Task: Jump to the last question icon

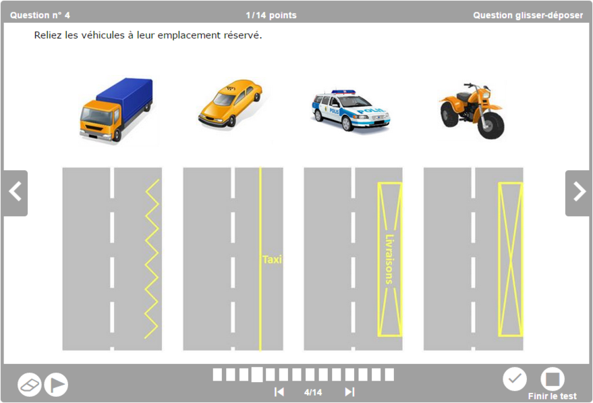Action: [x=349, y=392]
